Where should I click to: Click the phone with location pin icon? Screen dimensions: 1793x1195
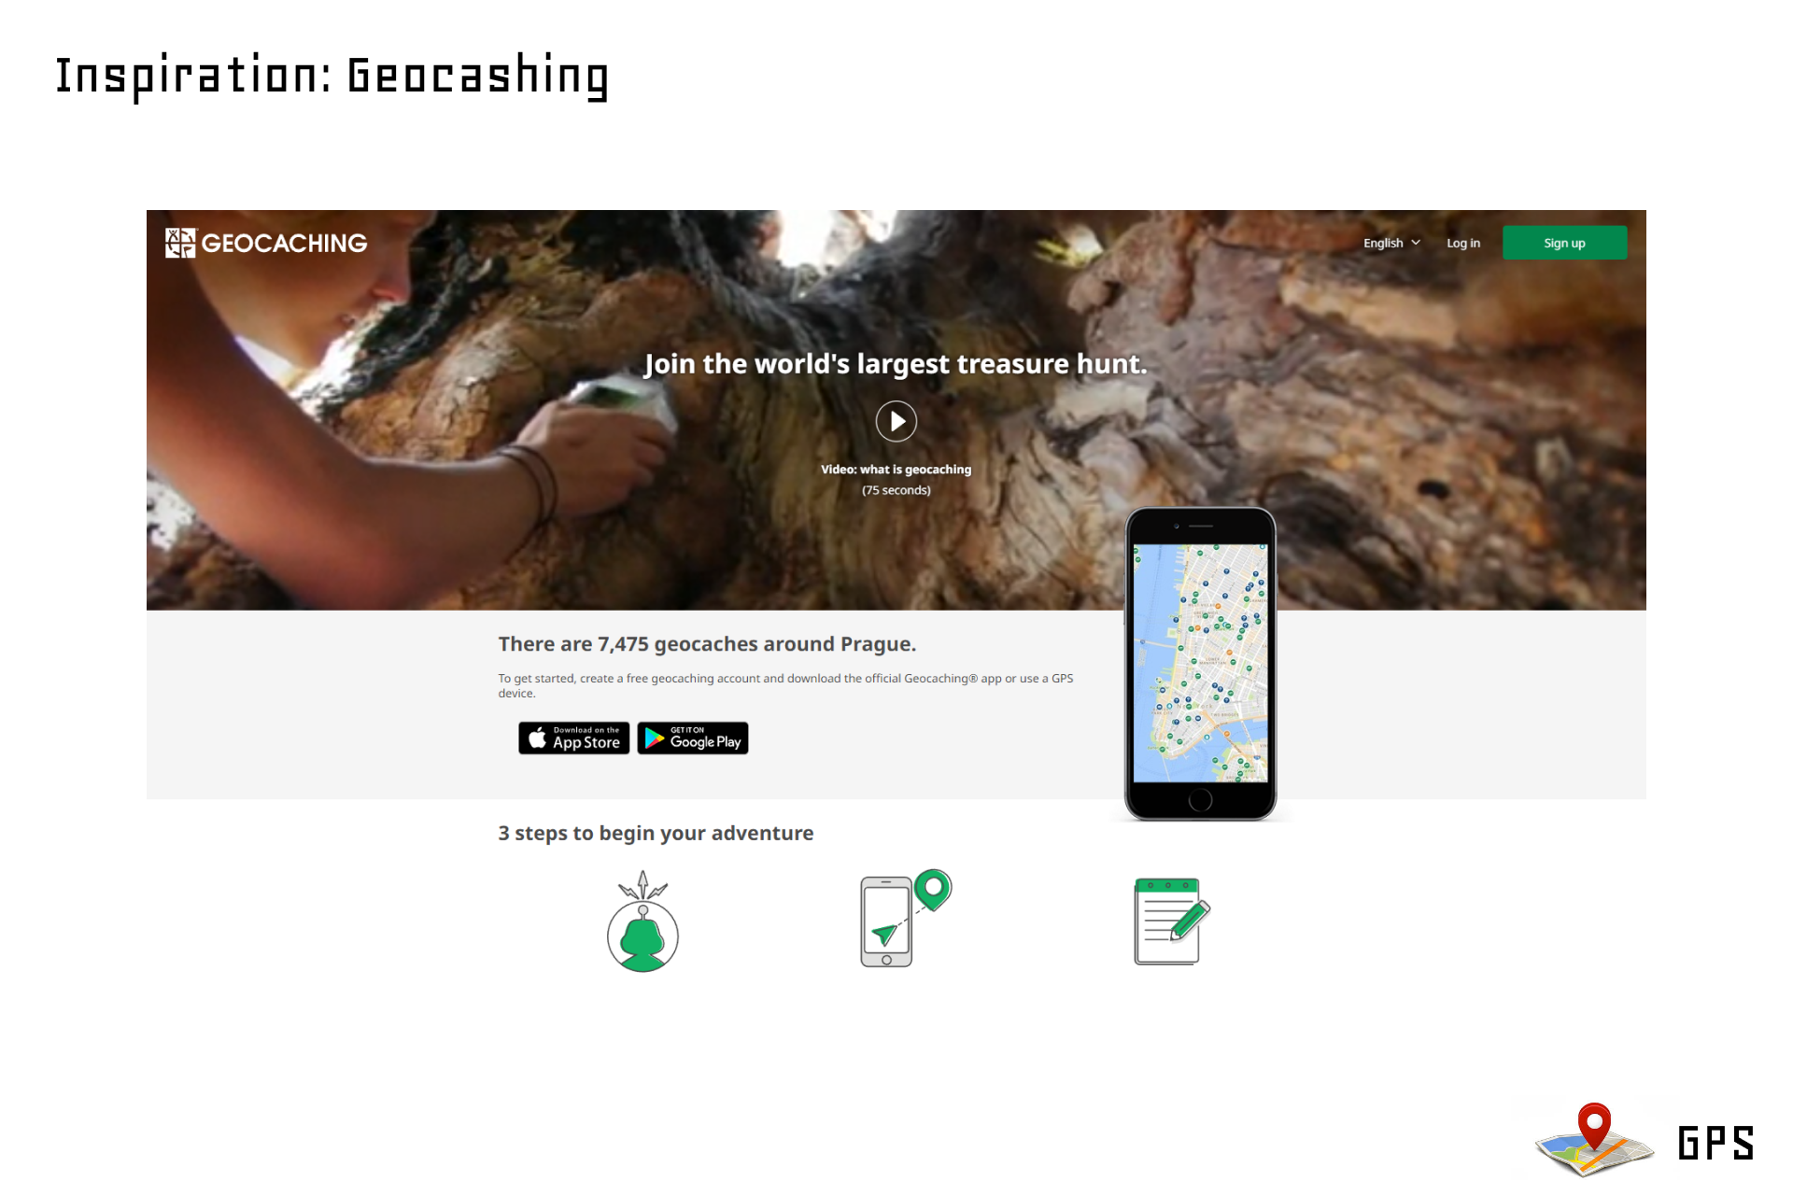(x=905, y=919)
